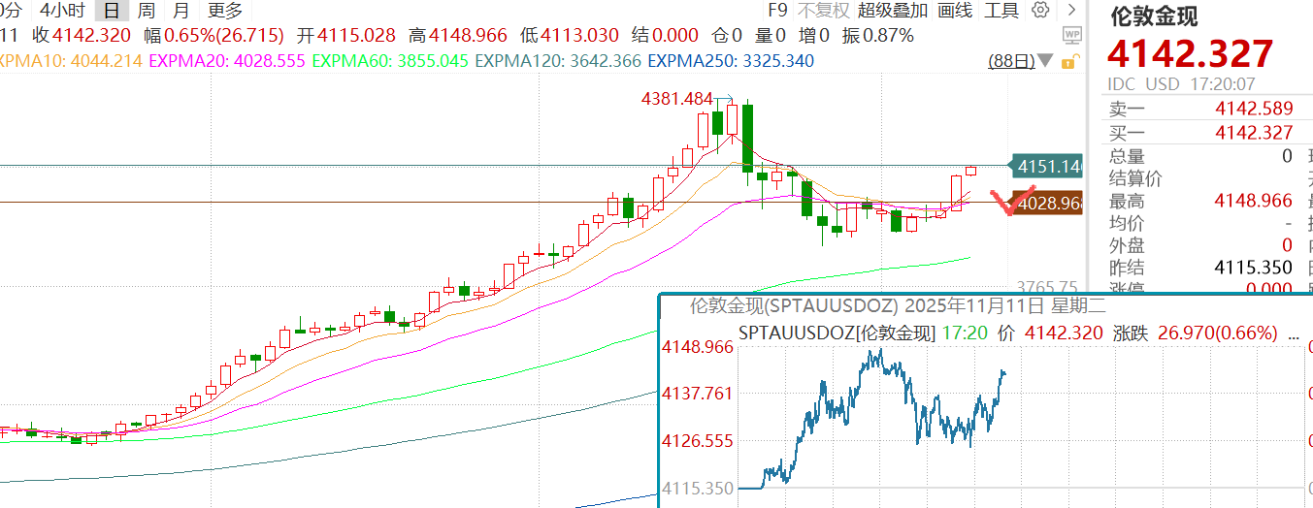
Task: Click the 4137.761 axis label in popup
Action: coord(698,393)
